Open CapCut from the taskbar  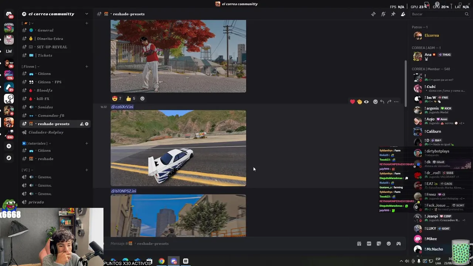tap(186, 261)
